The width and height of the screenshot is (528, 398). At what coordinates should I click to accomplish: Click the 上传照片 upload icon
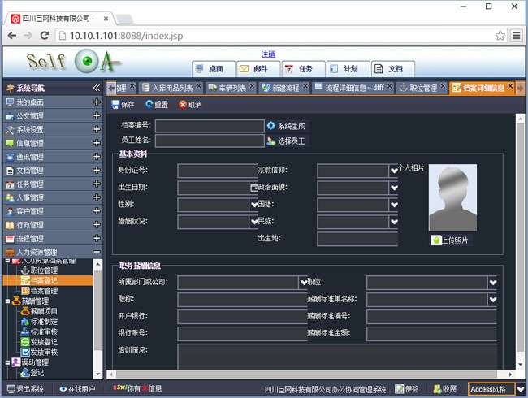(436, 240)
